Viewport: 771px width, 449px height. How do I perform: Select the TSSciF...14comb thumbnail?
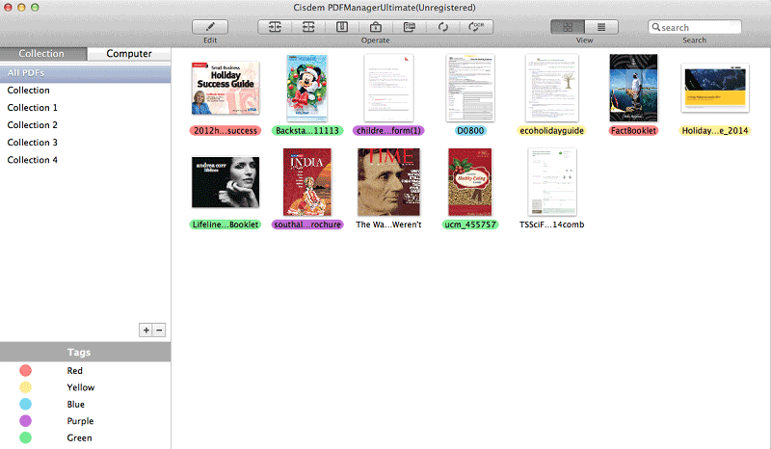tap(551, 182)
